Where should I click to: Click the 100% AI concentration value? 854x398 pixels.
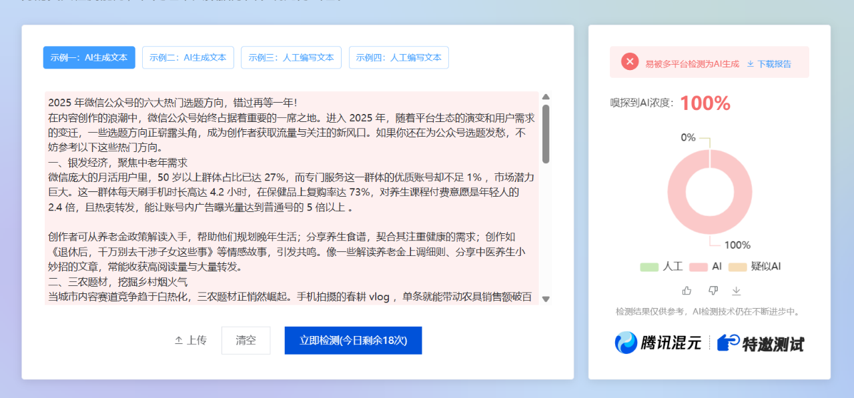click(705, 103)
